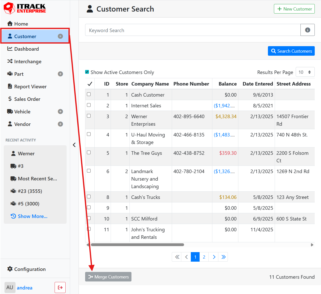The image size is (321, 294).
Task: Expand recent activity with Show More
Action: pyautogui.click(x=32, y=216)
